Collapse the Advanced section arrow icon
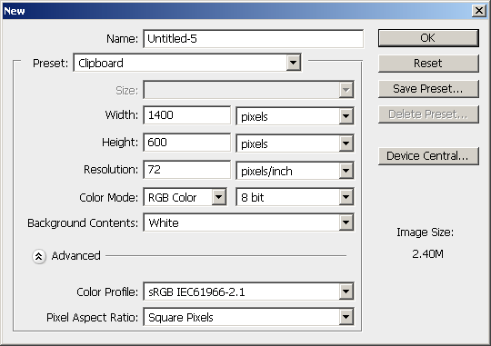 pos(39,256)
